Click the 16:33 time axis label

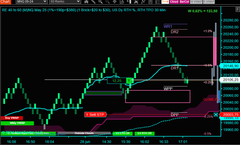pos(164,142)
